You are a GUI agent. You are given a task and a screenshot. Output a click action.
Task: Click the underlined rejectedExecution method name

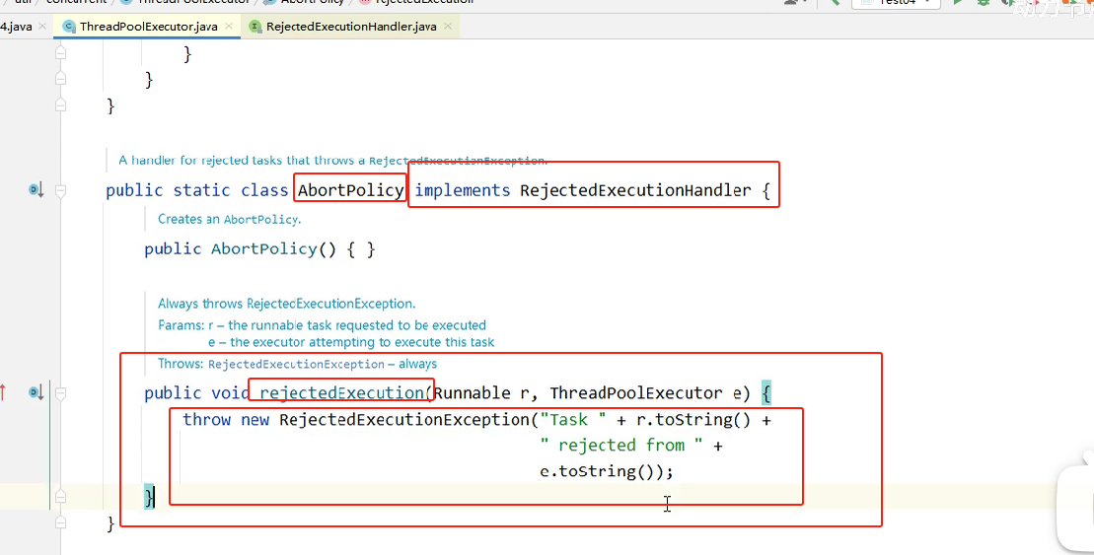point(342,393)
